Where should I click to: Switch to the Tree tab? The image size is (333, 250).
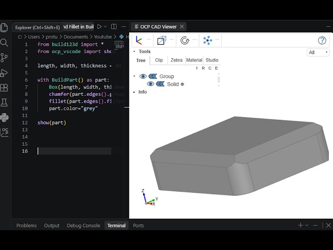pyautogui.click(x=141, y=60)
